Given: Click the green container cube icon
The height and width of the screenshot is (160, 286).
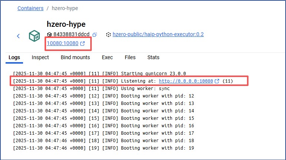Looking at the screenshot, I should (x=34, y=36).
